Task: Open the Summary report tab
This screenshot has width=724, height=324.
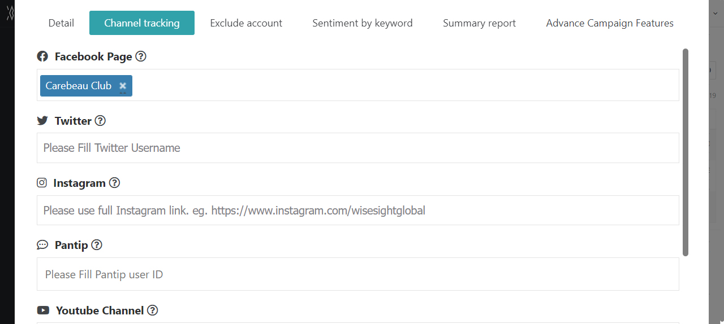Action: 480,23
